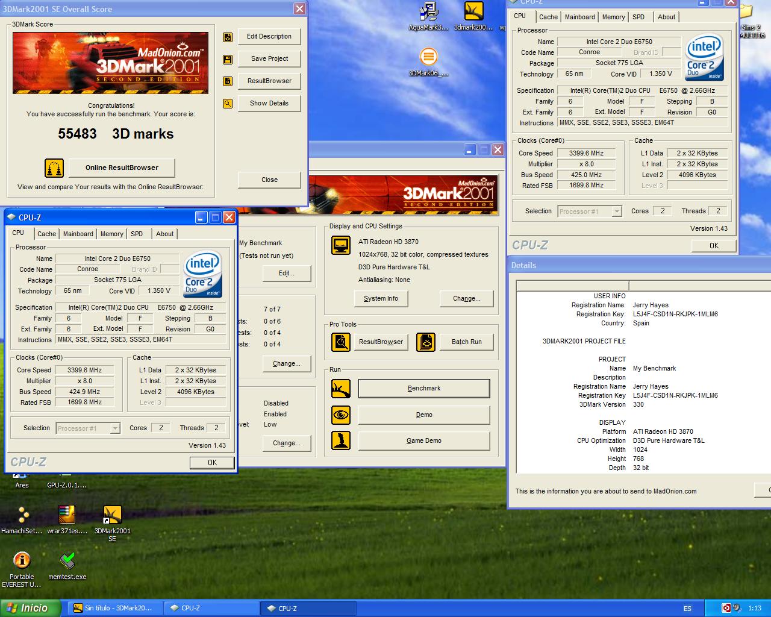
Task: Select the wrar371es WinRAR installer icon
Action: [x=67, y=521]
